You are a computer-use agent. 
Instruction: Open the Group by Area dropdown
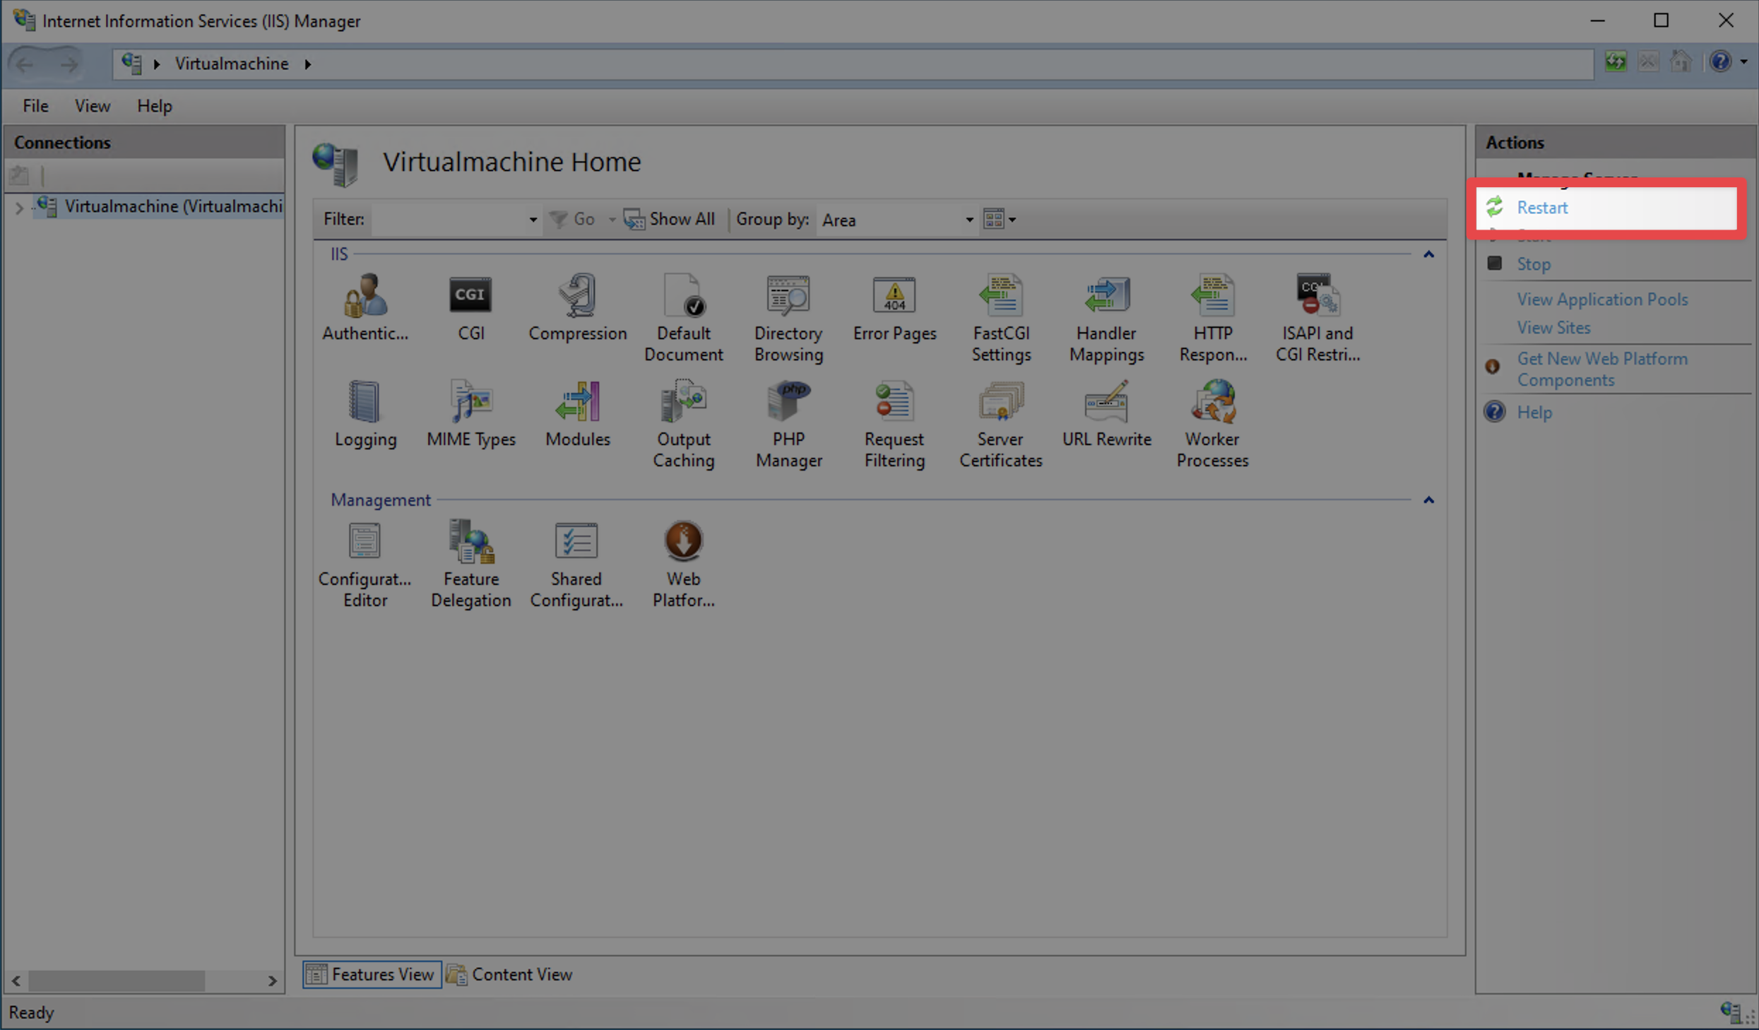point(968,220)
